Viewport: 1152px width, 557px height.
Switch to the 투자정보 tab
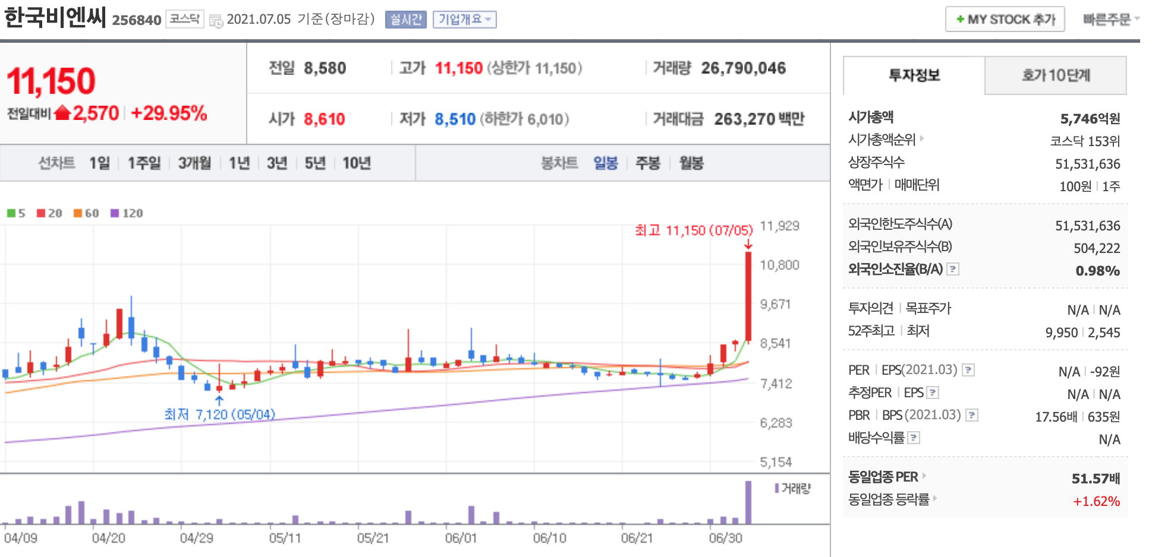pos(914,75)
